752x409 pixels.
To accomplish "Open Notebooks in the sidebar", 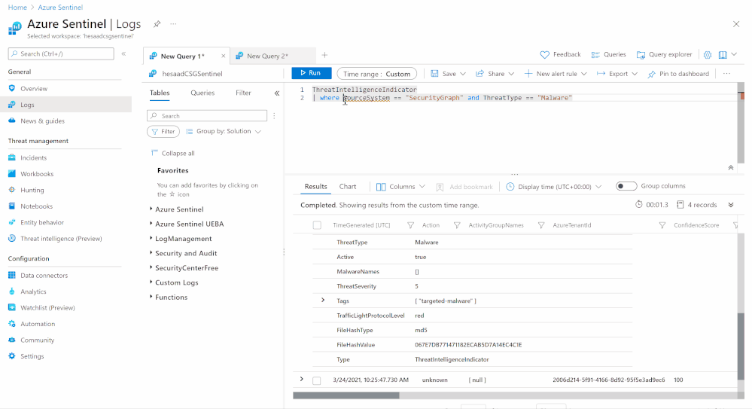I will click(36, 206).
